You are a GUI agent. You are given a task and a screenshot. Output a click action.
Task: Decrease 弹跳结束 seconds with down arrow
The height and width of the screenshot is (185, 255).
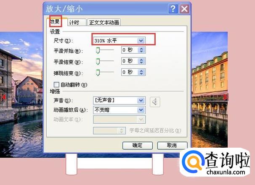(x=141, y=73)
